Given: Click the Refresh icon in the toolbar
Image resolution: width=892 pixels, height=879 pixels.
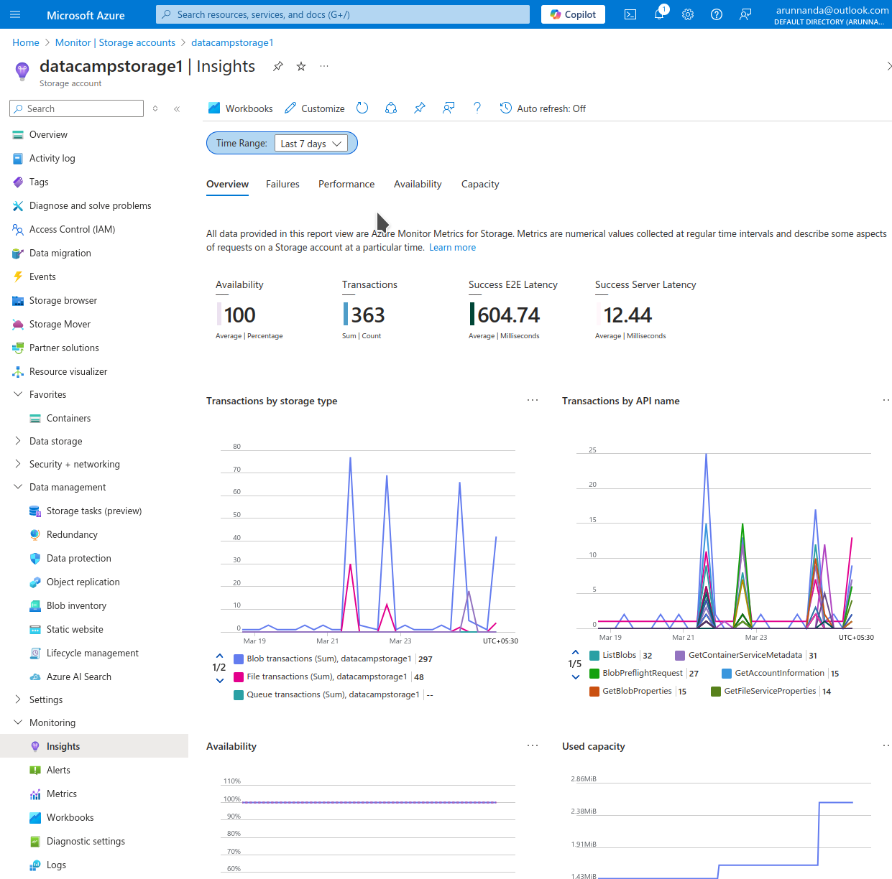Looking at the screenshot, I should (x=362, y=108).
